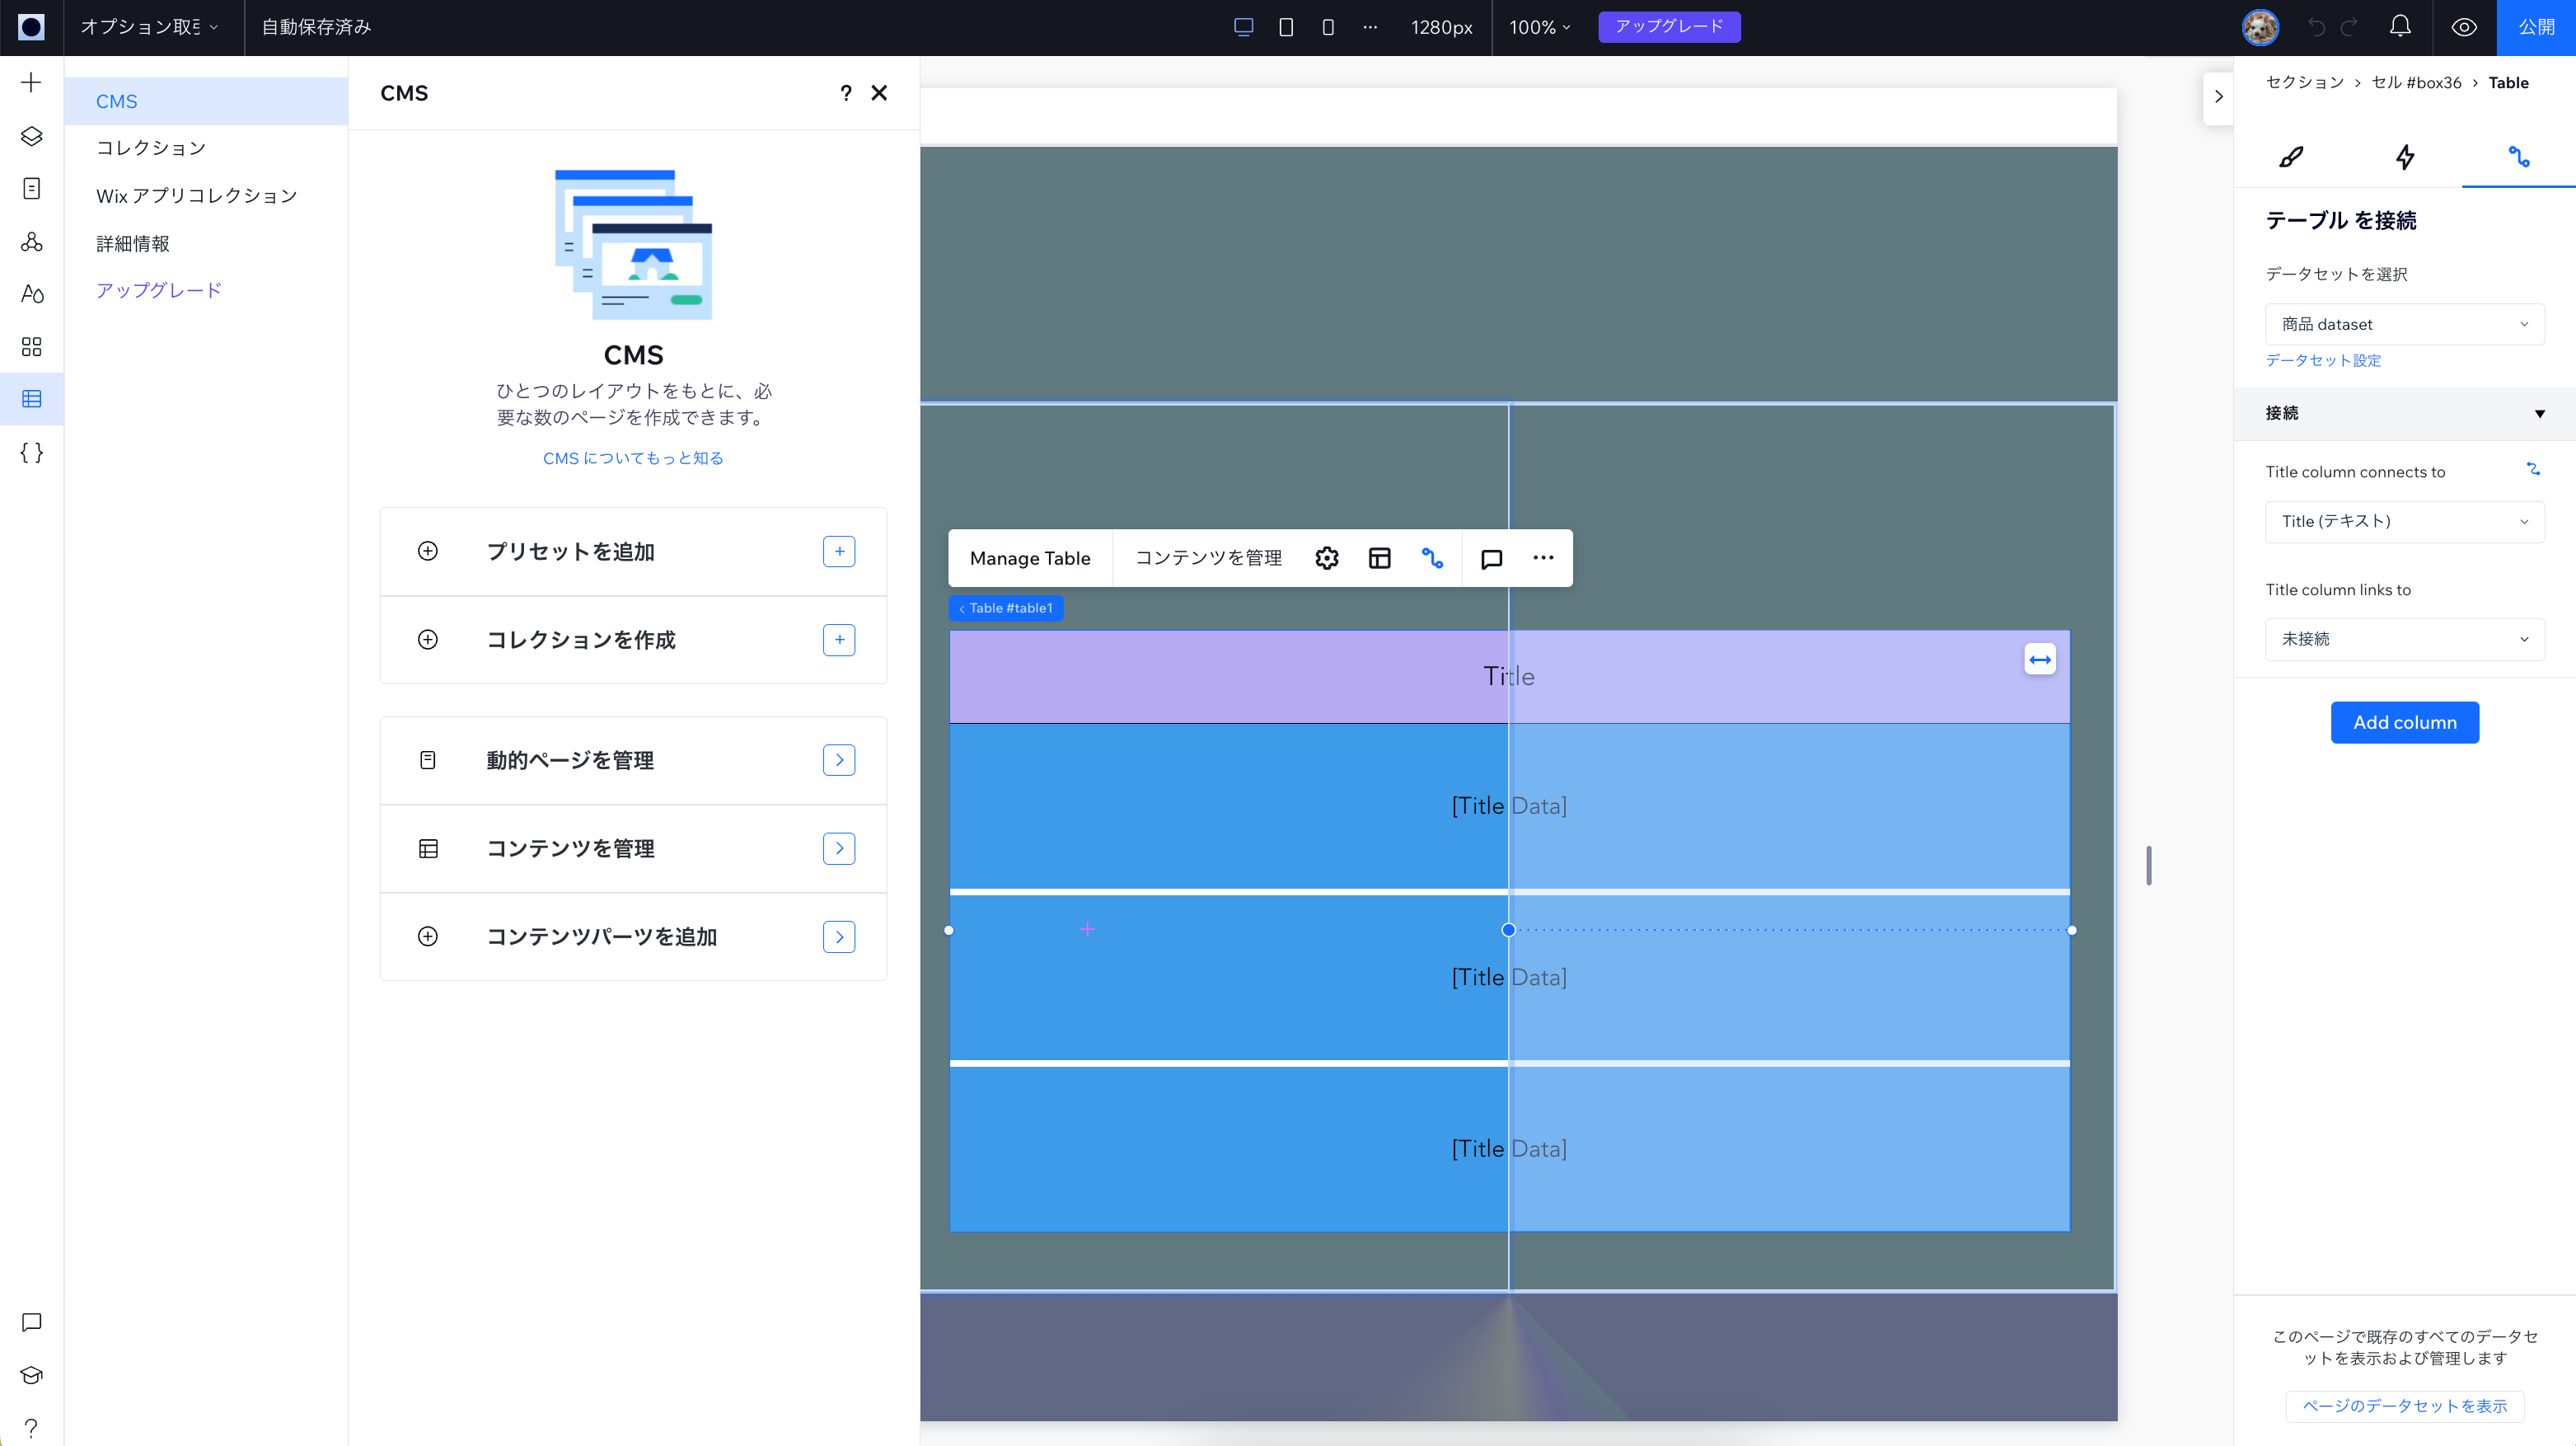Viewport: 2576px width, 1446px height.
Task: Open CMS についてもっと知る link
Action: [633, 458]
